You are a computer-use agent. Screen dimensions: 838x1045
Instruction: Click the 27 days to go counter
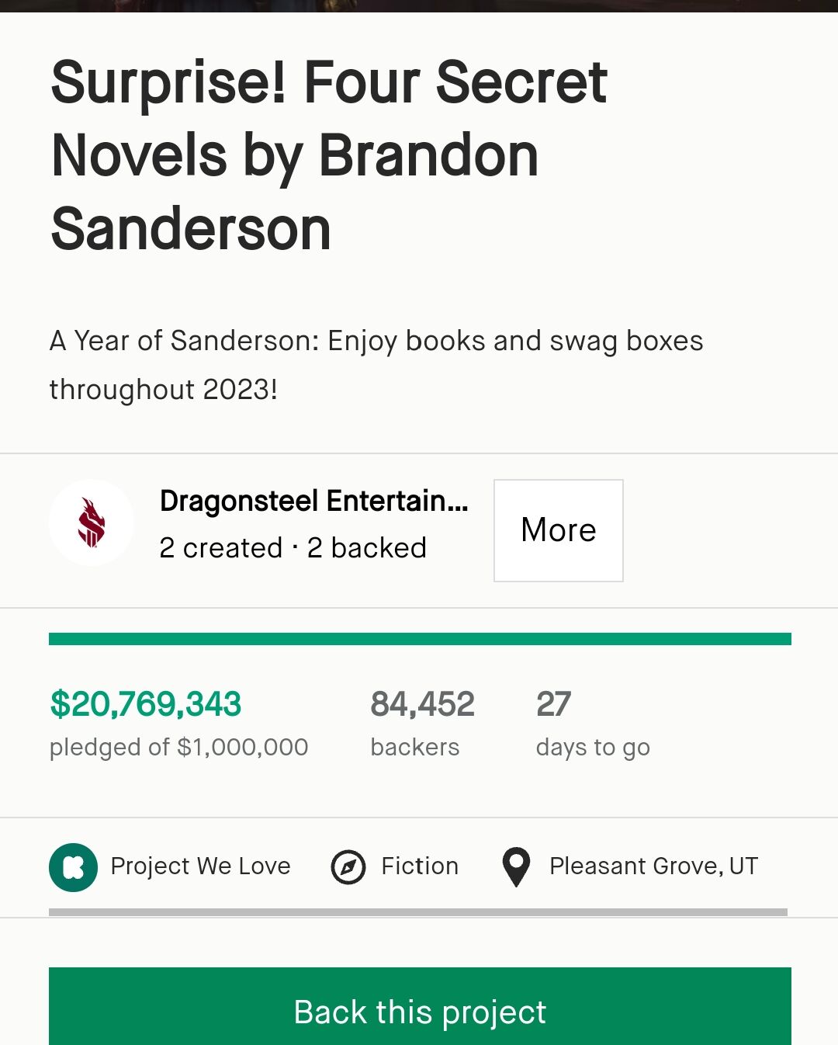coord(553,704)
